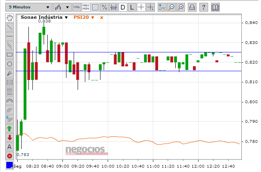Switch to percentage scale view
This screenshot has width=261, height=172.
(x=104, y=7)
